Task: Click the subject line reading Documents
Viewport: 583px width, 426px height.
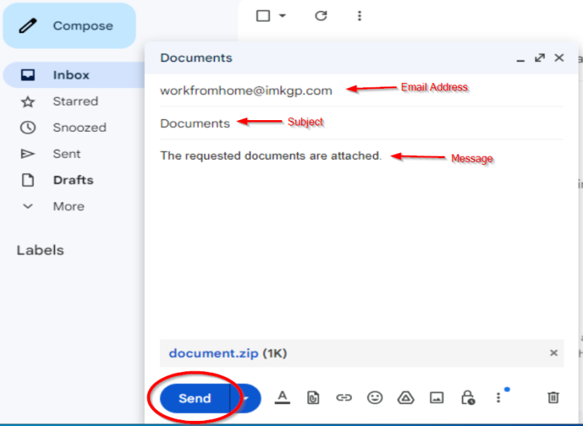Action: (195, 124)
